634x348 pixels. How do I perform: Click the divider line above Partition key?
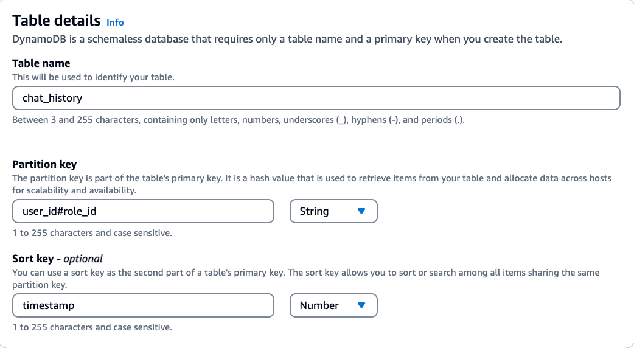[x=316, y=141]
